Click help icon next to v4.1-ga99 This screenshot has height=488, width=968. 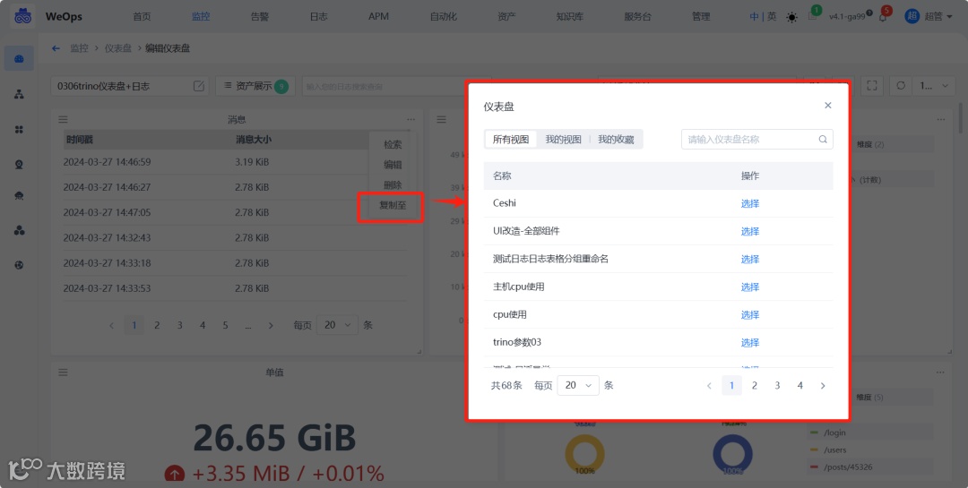tap(869, 13)
